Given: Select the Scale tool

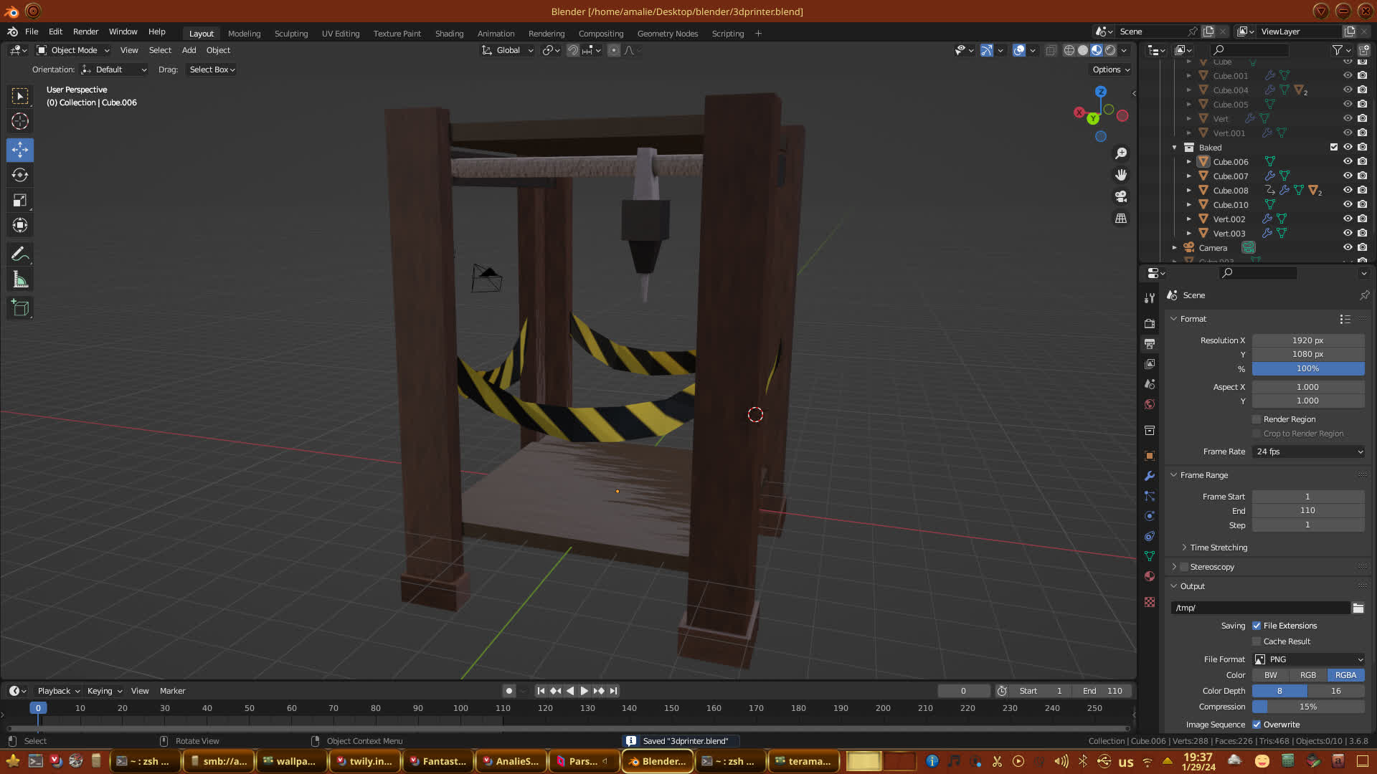Looking at the screenshot, I should 20,201.
